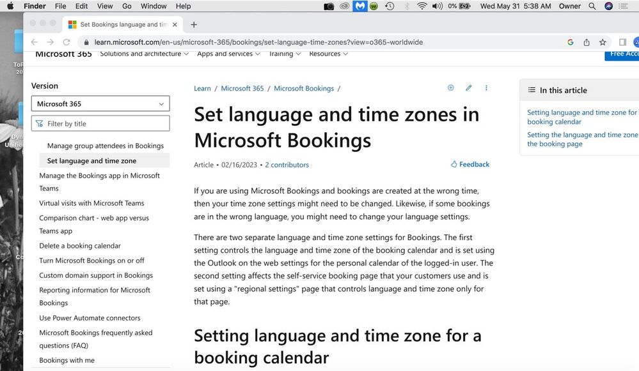Open Spotlight search magnifier
The height and width of the screenshot is (371, 639).
point(592,6)
